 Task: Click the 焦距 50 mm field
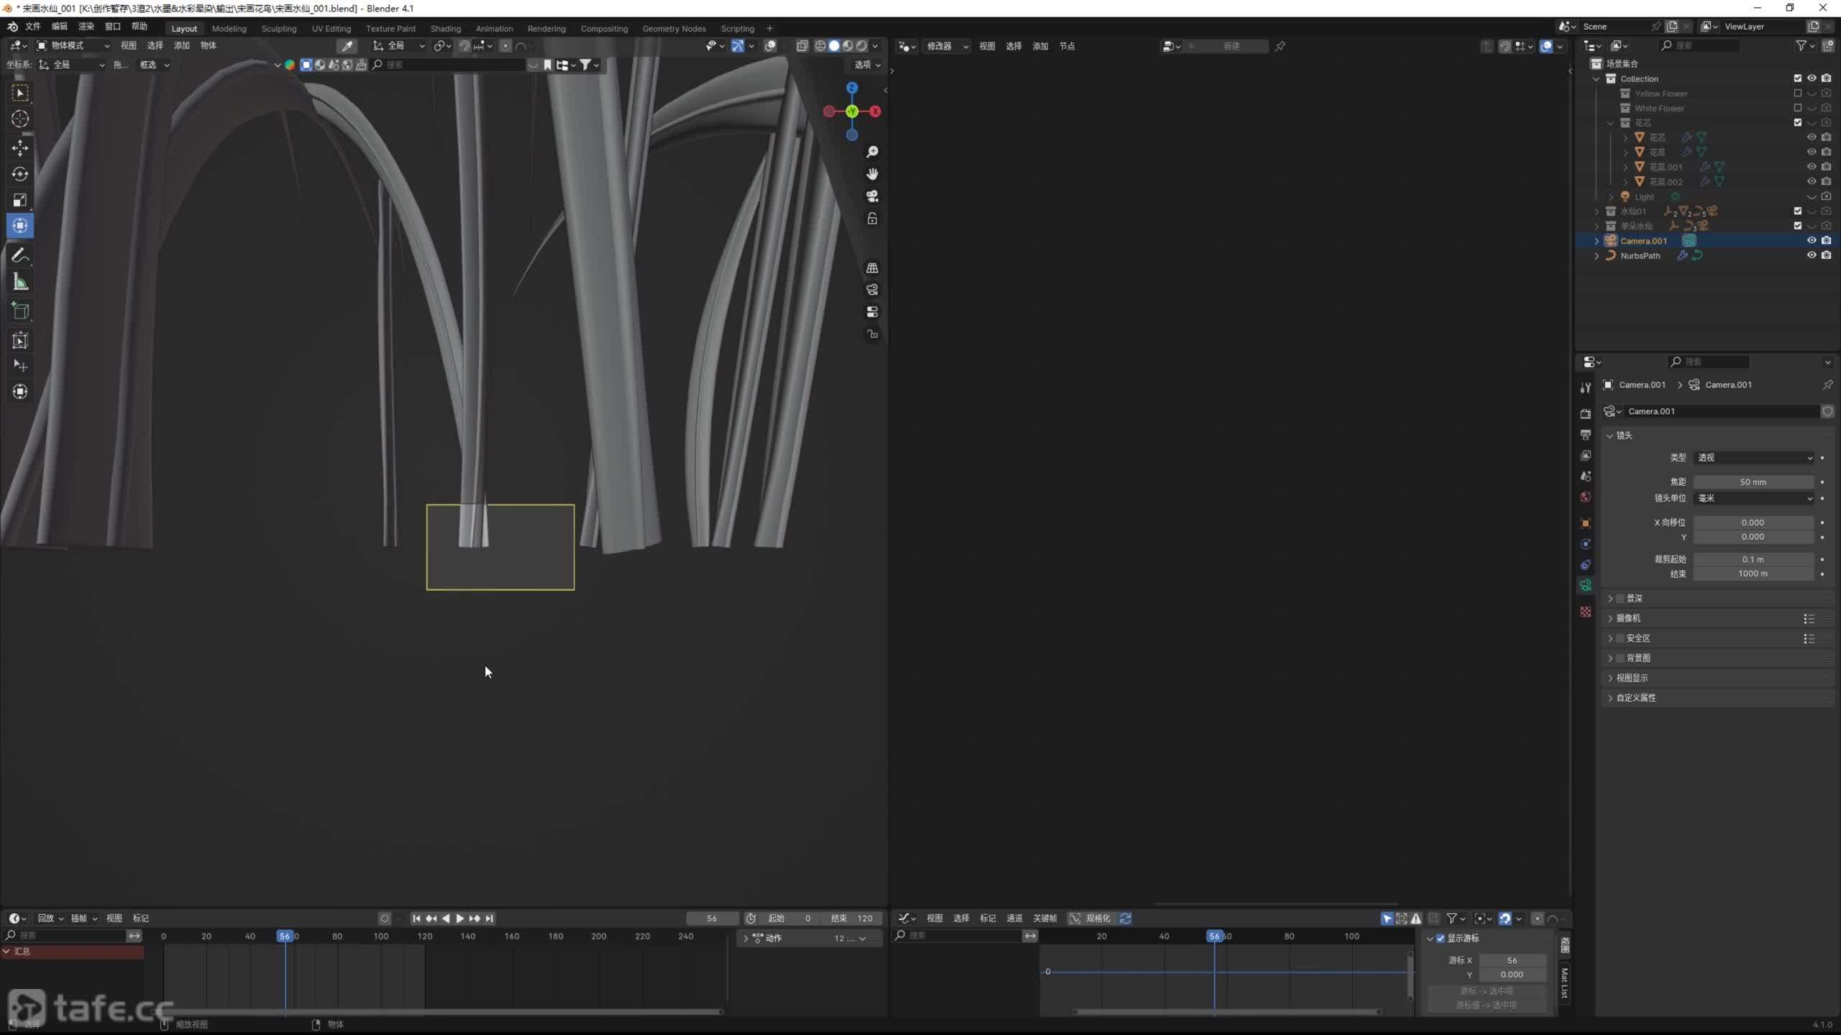point(1753,482)
